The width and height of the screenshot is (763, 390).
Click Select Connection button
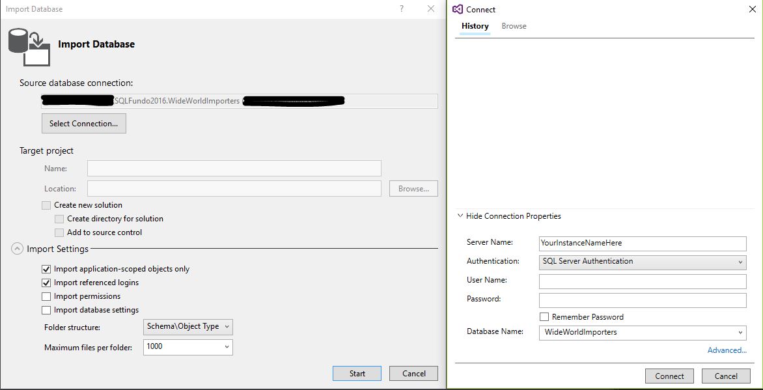click(x=84, y=124)
